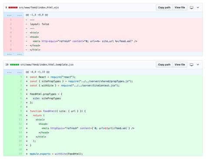The width and height of the screenshot is (206, 159).
Task: Click line number 6 in removed file
Action: pos(11,41)
